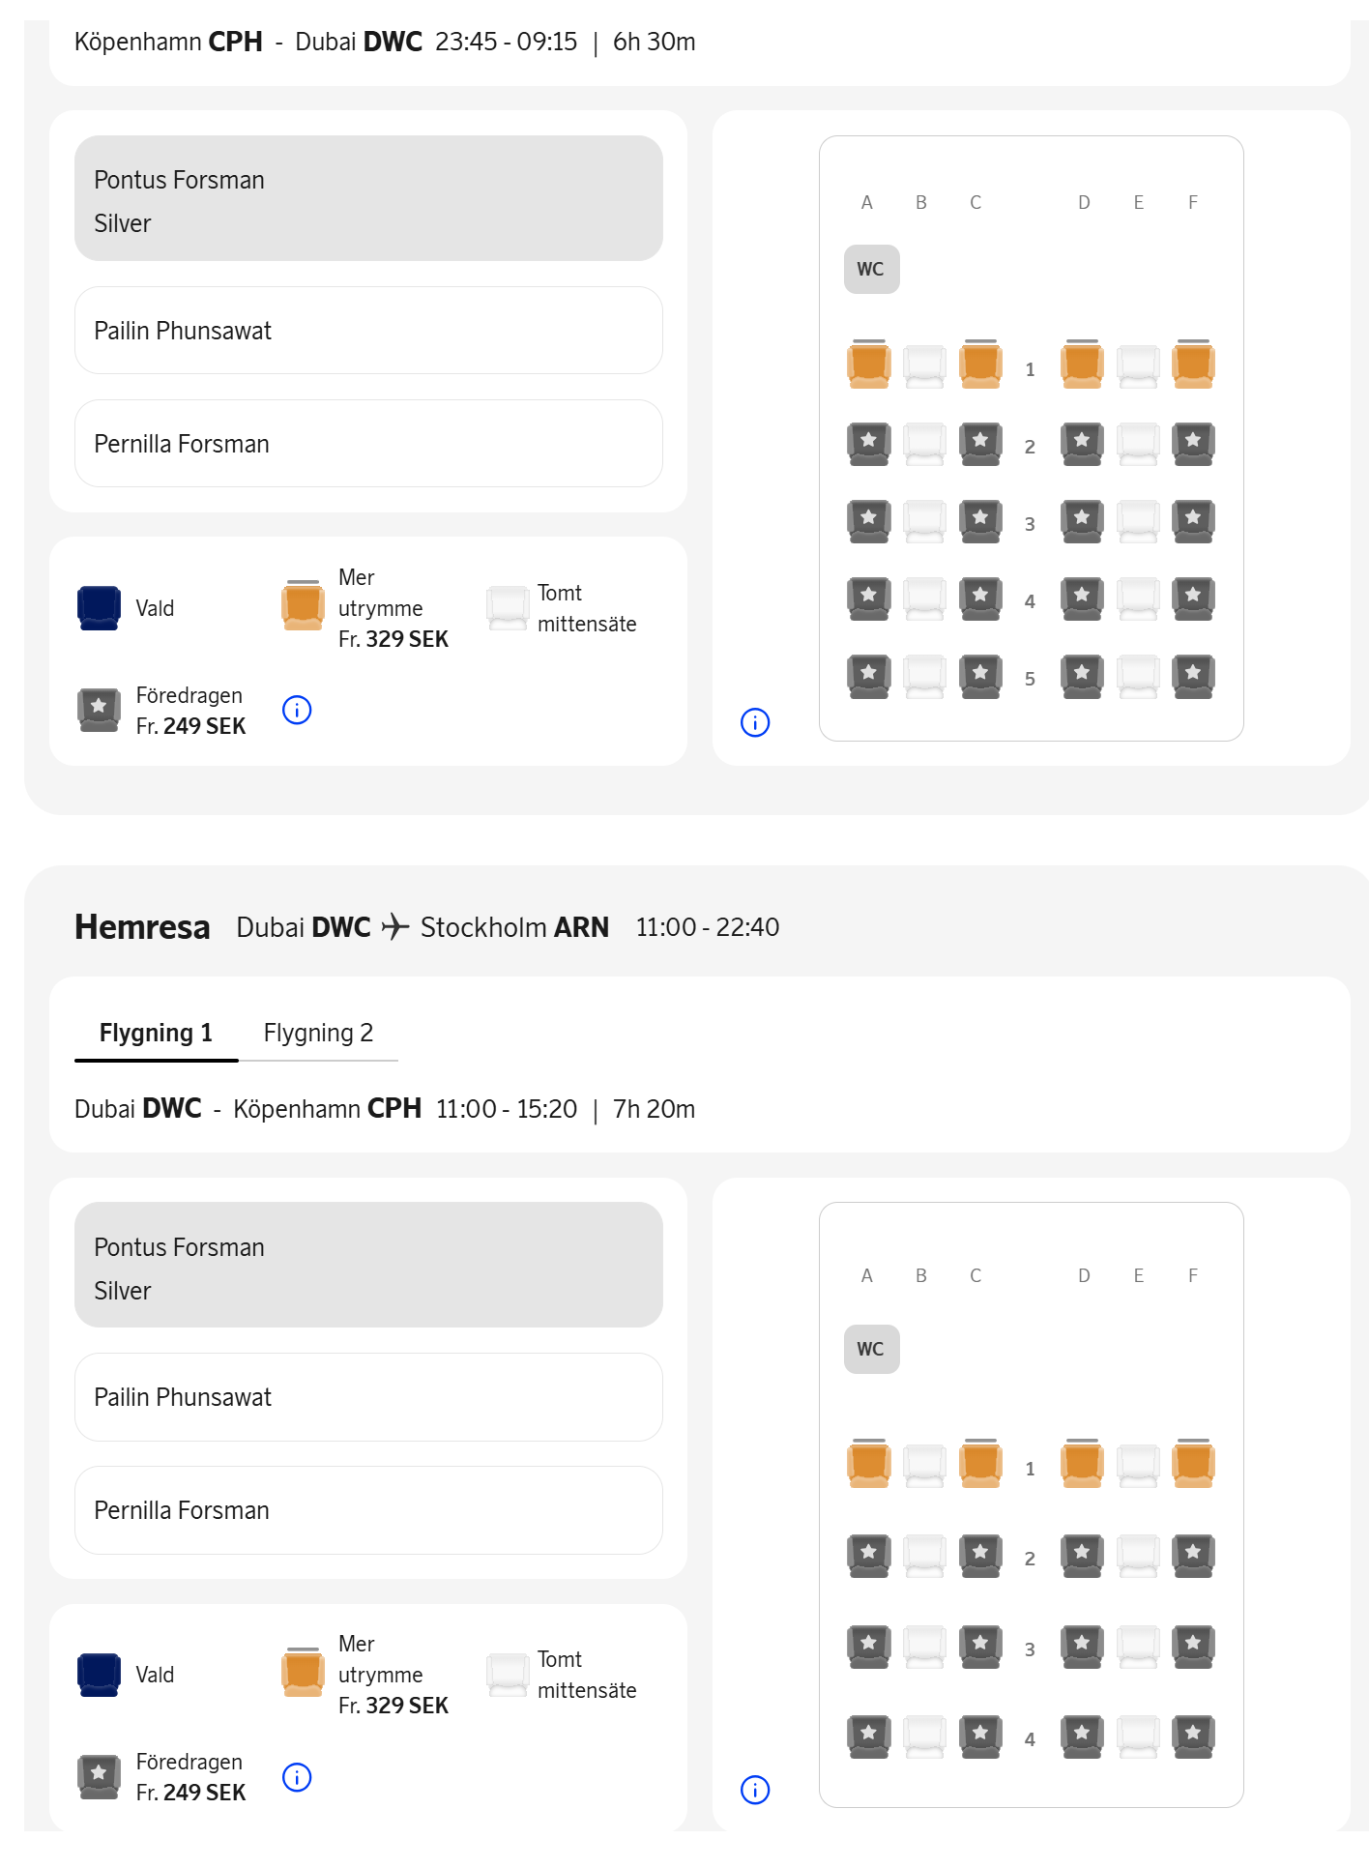
Task: Select passenger Pontus Forsman for the DWC–CPH flight
Action: pyautogui.click(x=368, y=1265)
